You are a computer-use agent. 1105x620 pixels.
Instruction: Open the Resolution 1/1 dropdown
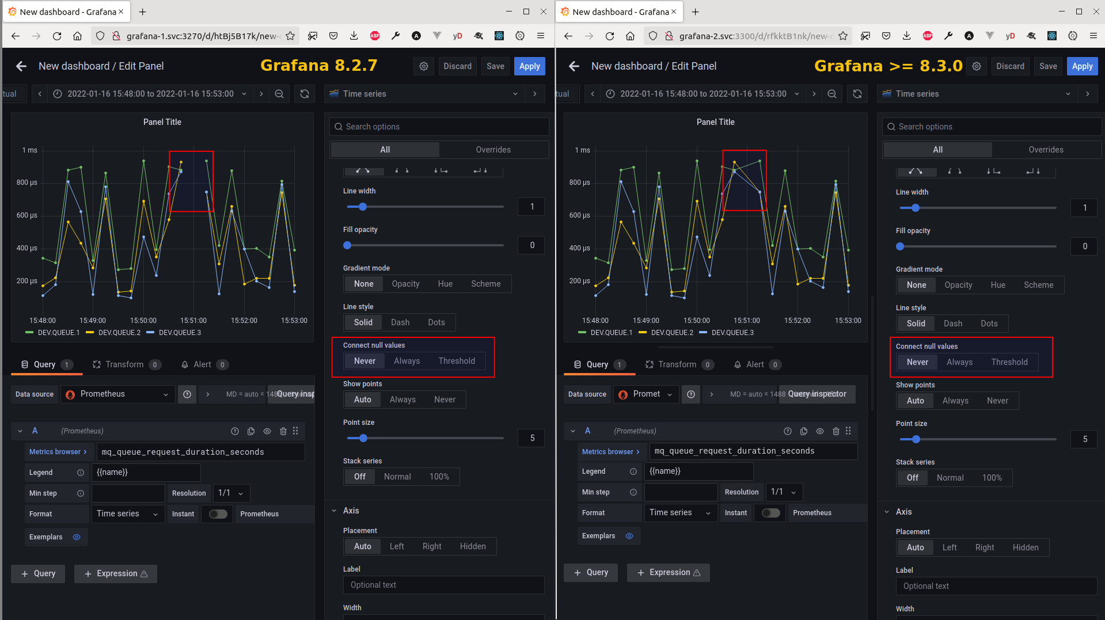click(x=230, y=493)
